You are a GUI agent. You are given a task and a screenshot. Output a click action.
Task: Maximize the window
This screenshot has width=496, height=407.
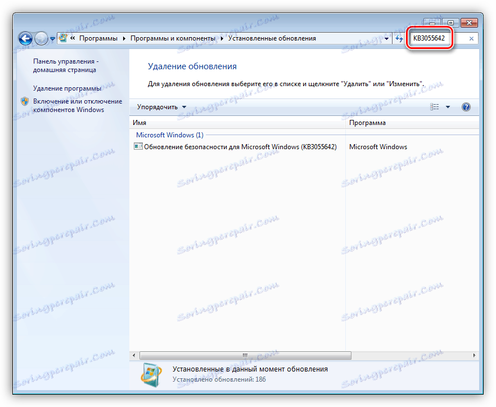point(451,23)
